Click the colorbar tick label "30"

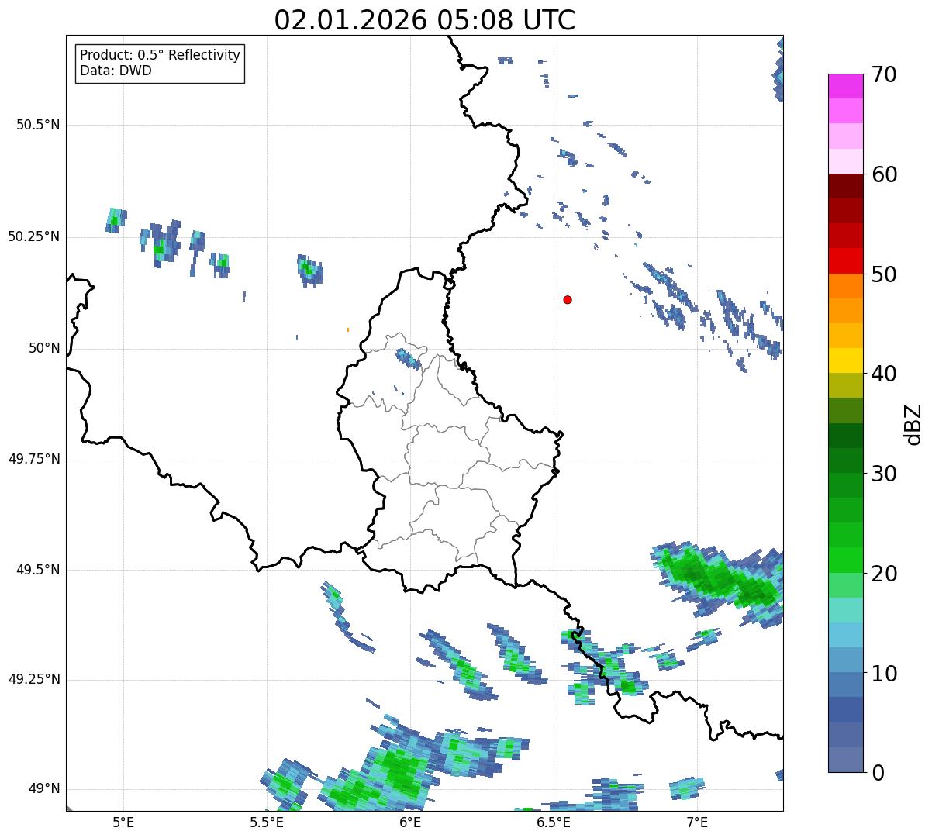click(x=883, y=474)
